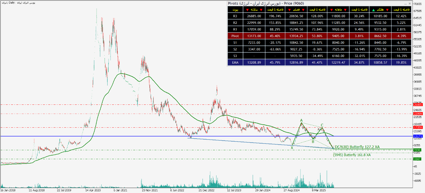Click the red arrow right of ماهانه header
Screen dimensions: 425x193
[x=345, y=9]
